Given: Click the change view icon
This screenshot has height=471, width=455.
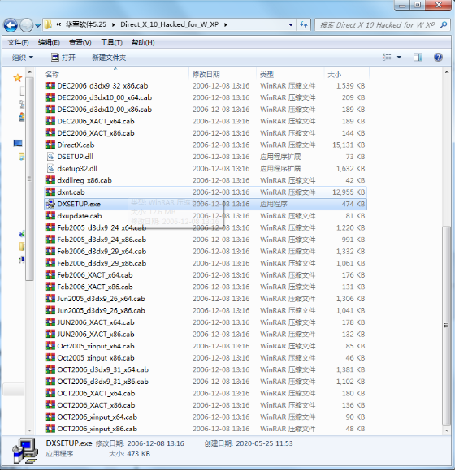Looking at the screenshot, I should [x=387, y=57].
